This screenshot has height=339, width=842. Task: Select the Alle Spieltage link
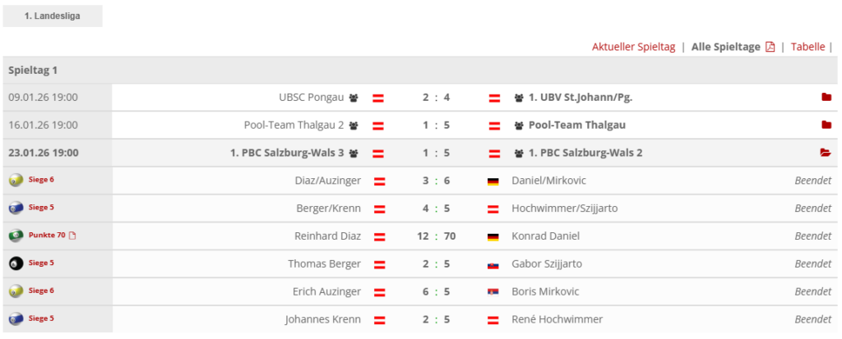click(725, 47)
